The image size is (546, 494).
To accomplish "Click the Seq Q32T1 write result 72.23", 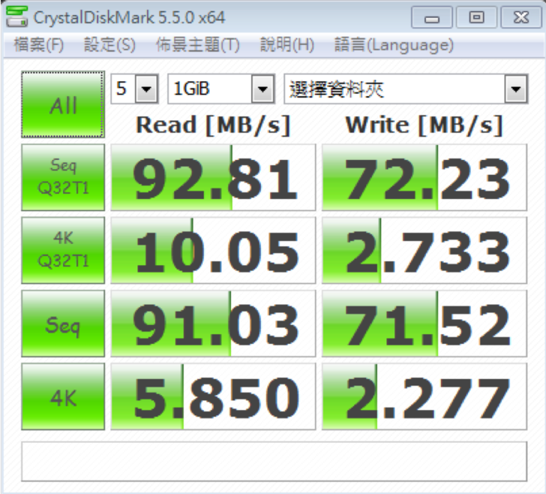I will point(424,177).
